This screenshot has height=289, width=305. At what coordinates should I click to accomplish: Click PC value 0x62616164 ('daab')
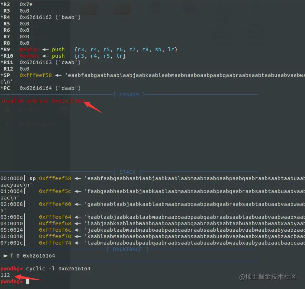50,88
